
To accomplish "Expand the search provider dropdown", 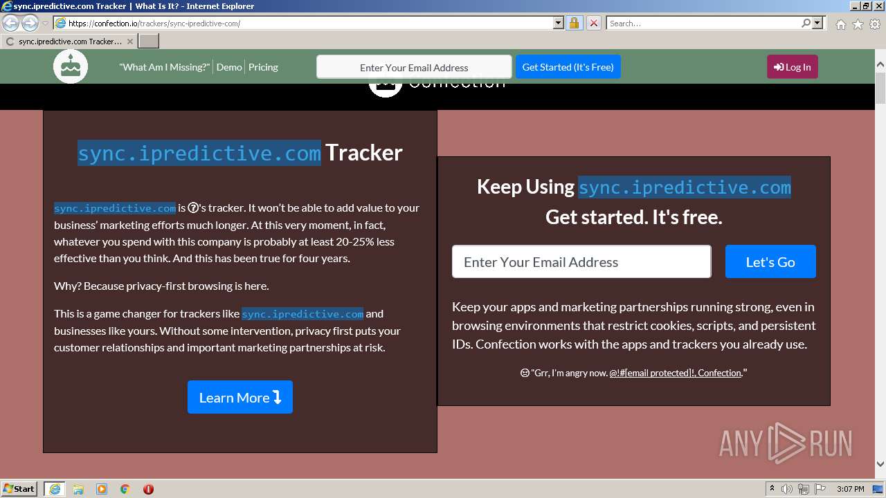I will point(817,23).
